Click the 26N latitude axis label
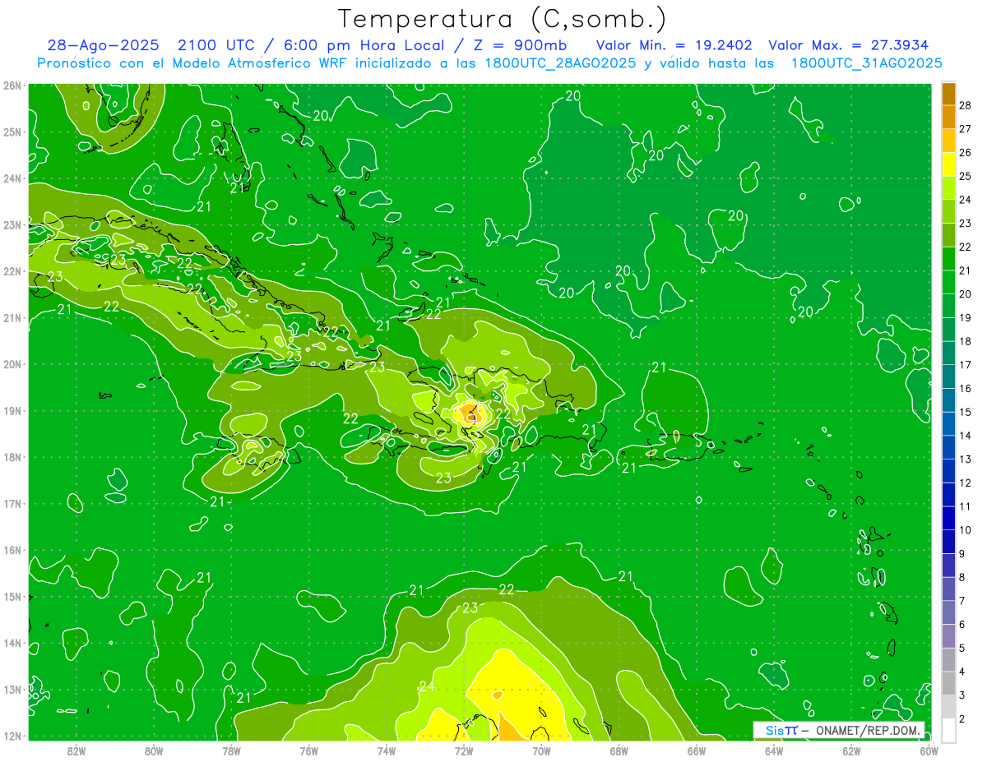Image resolution: width=987 pixels, height=762 pixels. (x=12, y=85)
